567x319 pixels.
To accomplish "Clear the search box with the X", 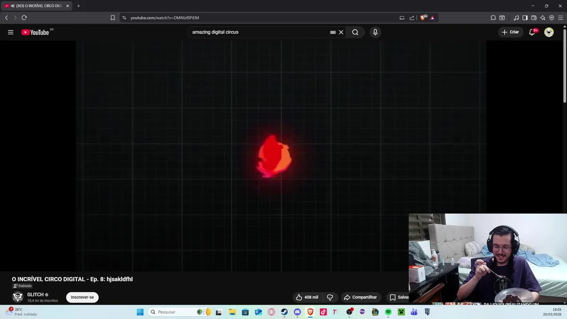I will pos(341,32).
